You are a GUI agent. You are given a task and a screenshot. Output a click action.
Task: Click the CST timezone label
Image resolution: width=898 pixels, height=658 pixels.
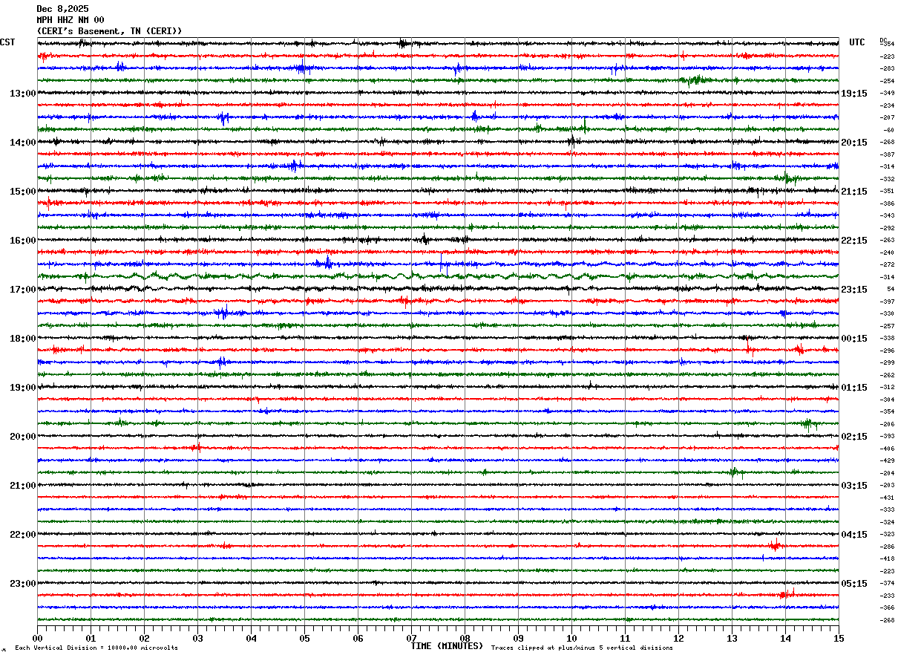pos(7,42)
